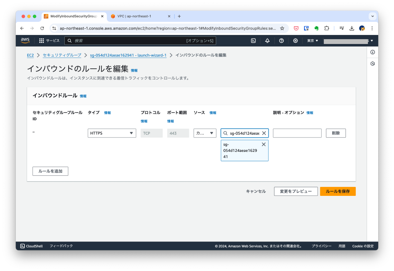The height and width of the screenshot is (271, 394).
Task: Open the account menu dropdown
Action: click(349, 41)
